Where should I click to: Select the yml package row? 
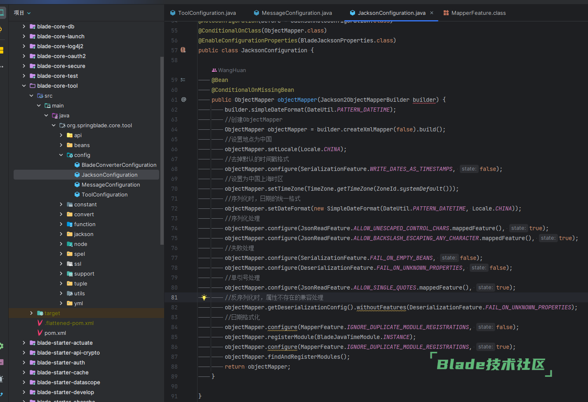click(x=86, y=303)
